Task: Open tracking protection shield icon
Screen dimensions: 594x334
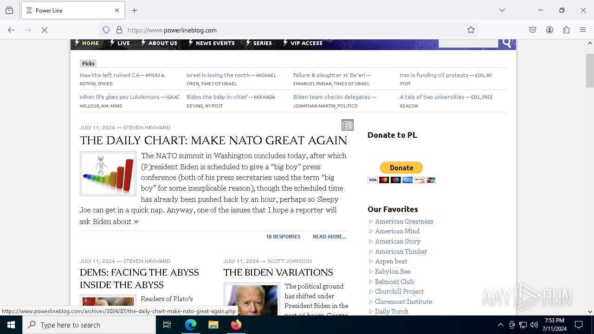Action: (106, 30)
